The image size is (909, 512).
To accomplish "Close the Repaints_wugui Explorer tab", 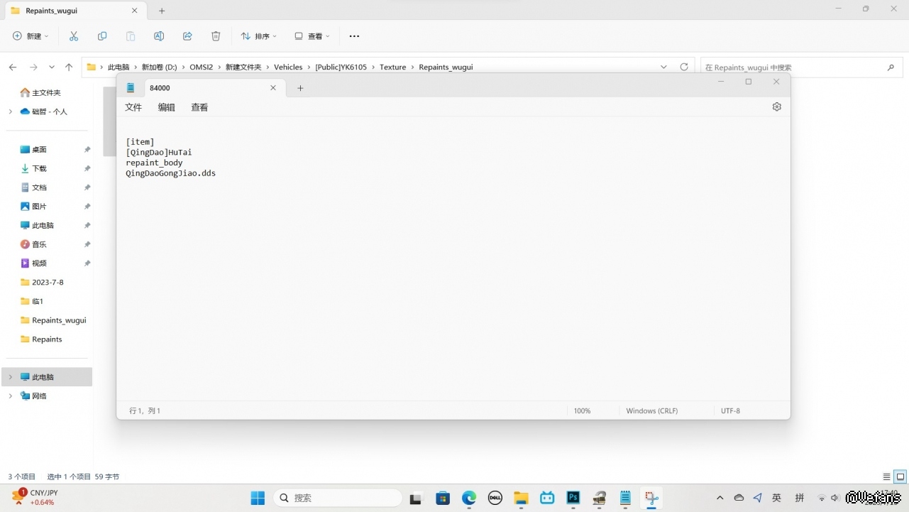I will [135, 11].
